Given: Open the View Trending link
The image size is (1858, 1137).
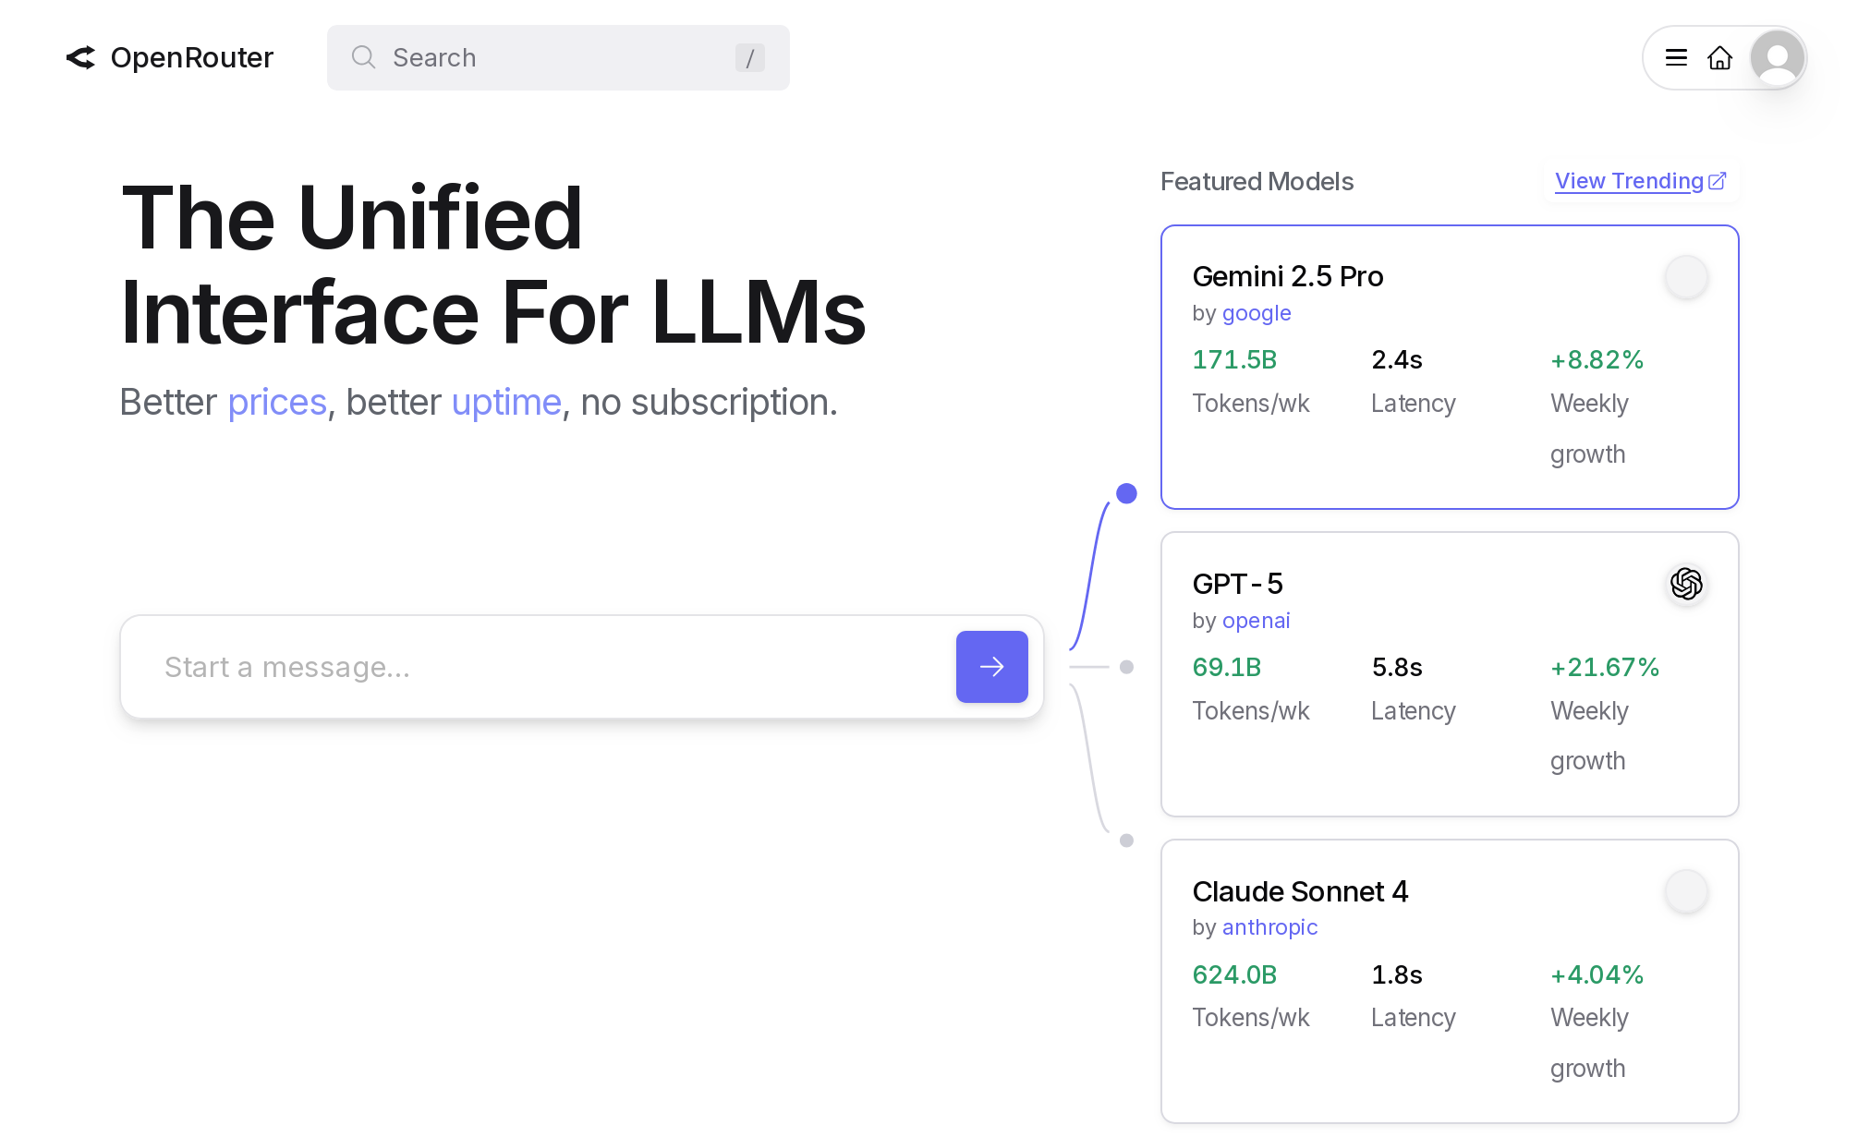Looking at the screenshot, I should point(1629,181).
